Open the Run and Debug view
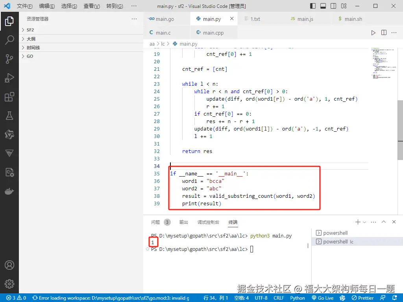 coord(9,78)
